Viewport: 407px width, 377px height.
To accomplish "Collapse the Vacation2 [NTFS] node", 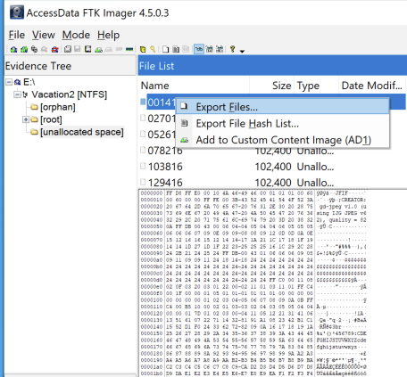I will pos(17,94).
